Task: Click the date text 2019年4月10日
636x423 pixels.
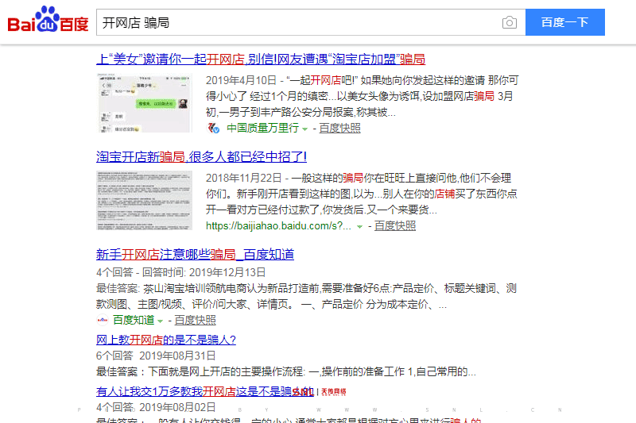Action: (241, 80)
